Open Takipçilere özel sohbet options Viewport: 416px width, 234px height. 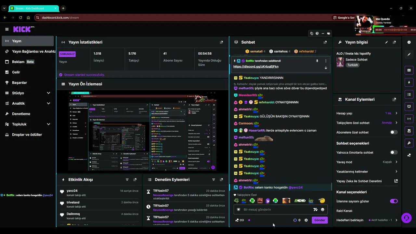click(x=396, y=123)
